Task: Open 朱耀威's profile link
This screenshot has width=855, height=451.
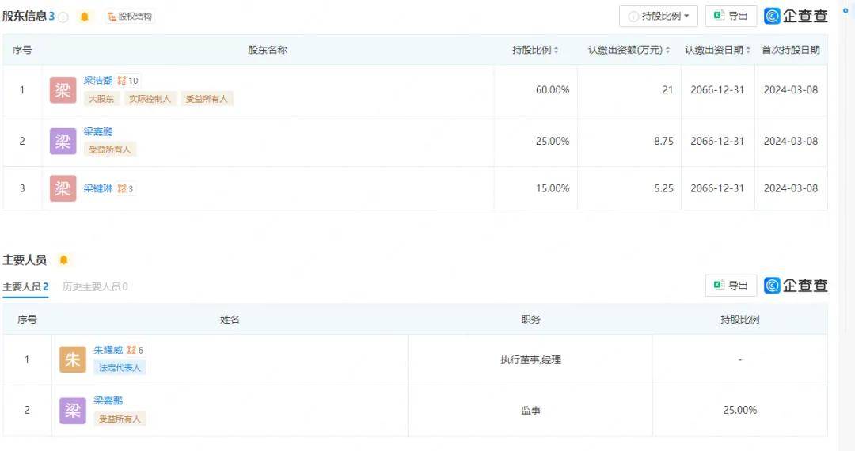Action: pos(108,350)
